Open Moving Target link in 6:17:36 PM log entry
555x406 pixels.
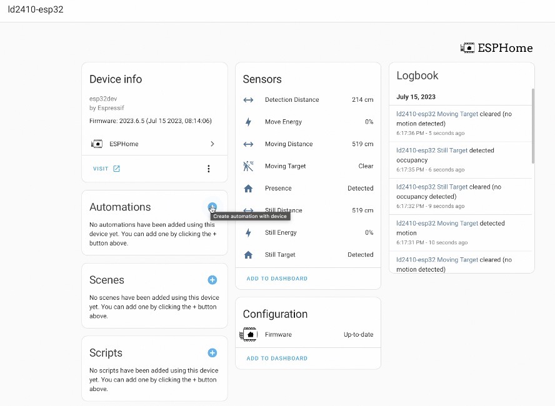tap(437, 114)
